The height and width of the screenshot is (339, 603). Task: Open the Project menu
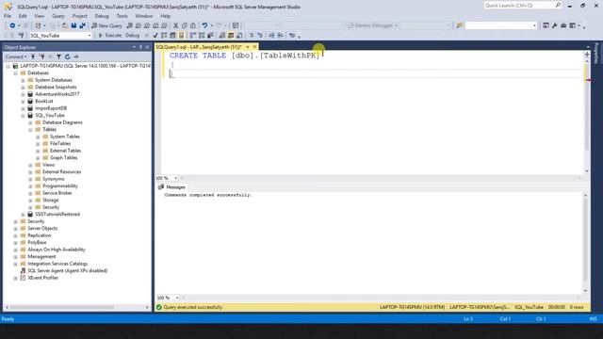click(79, 16)
